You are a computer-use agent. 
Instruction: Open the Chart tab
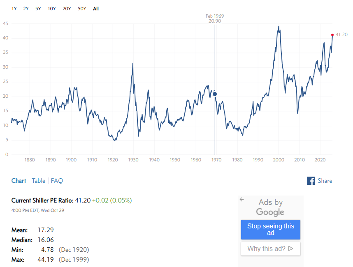pyautogui.click(x=19, y=181)
